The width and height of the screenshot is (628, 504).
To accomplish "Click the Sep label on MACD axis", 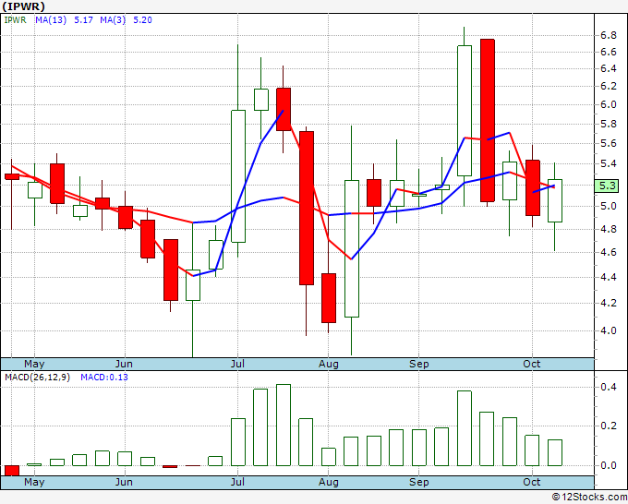I will click(x=419, y=482).
